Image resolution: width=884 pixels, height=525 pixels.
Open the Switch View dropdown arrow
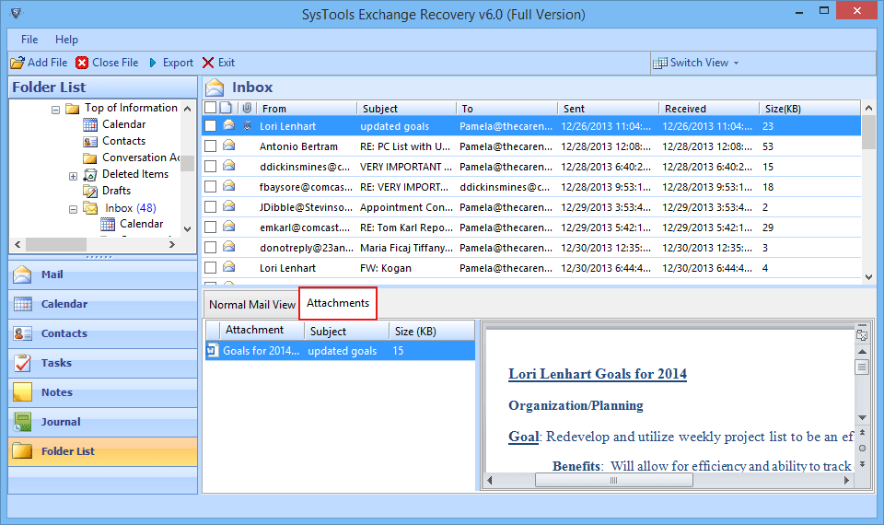(x=736, y=64)
